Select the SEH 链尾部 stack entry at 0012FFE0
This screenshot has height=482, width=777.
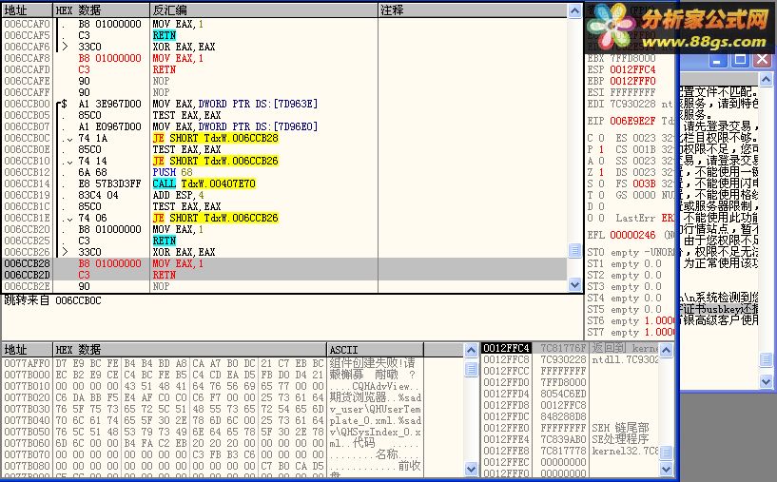tap(571, 428)
